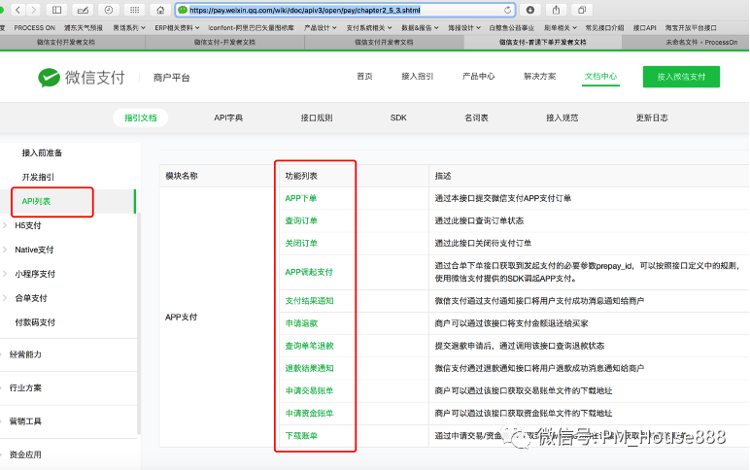750x470 pixels.
Task: Expand the 合单支付 sidebar section
Action: [x=31, y=298]
